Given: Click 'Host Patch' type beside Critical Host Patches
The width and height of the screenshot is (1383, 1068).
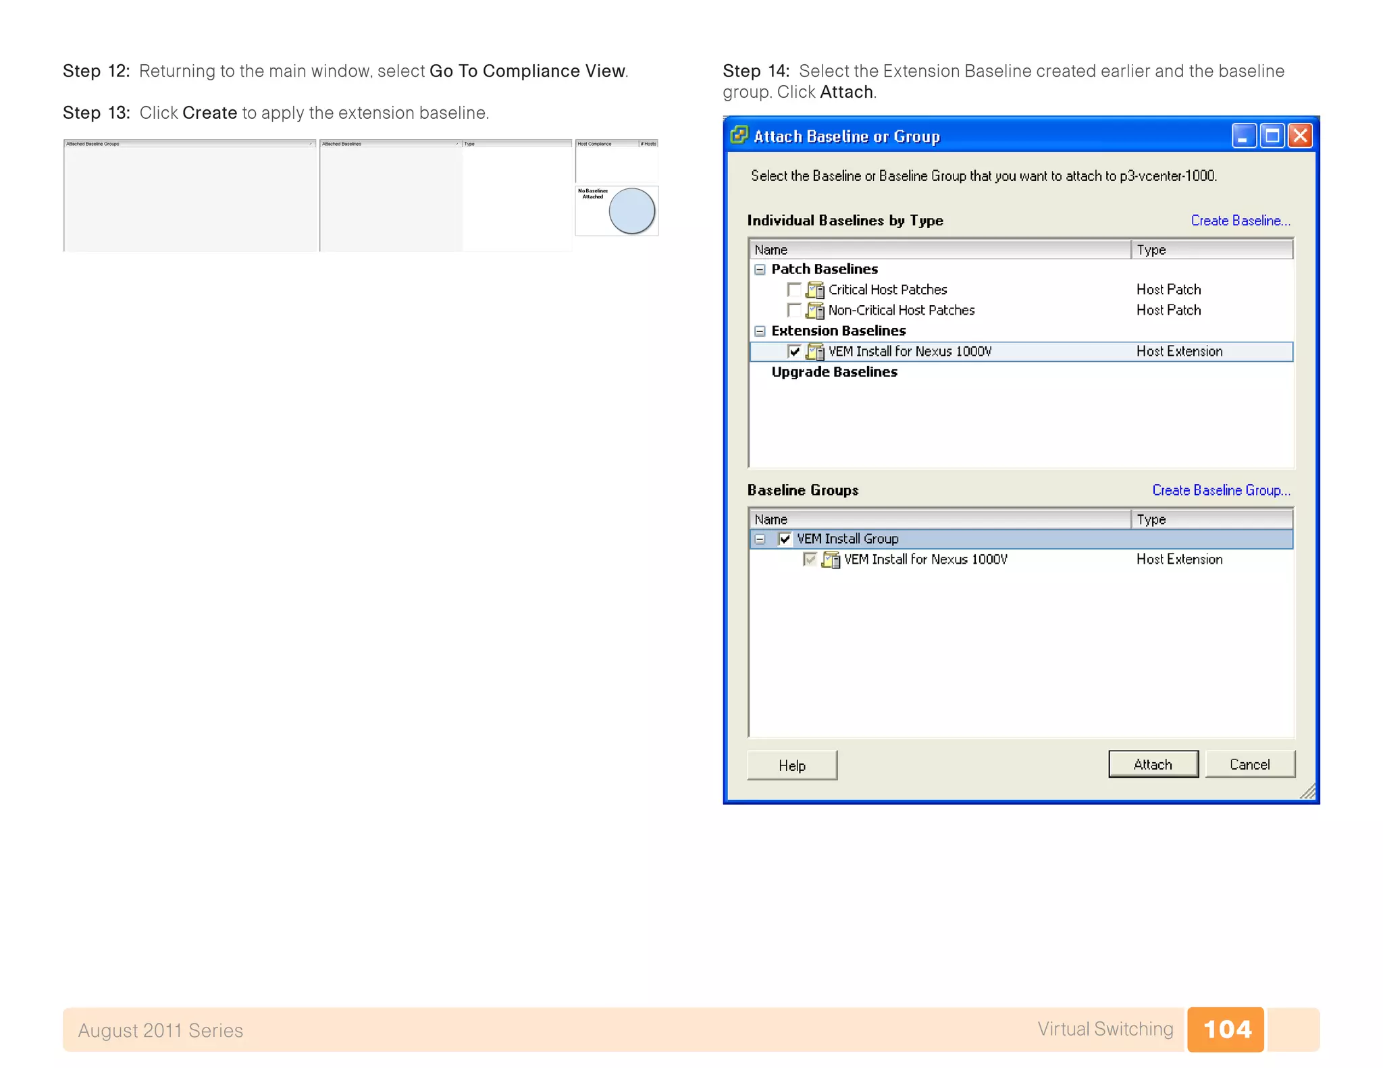Looking at the screenshot, I should point(1168,290).
